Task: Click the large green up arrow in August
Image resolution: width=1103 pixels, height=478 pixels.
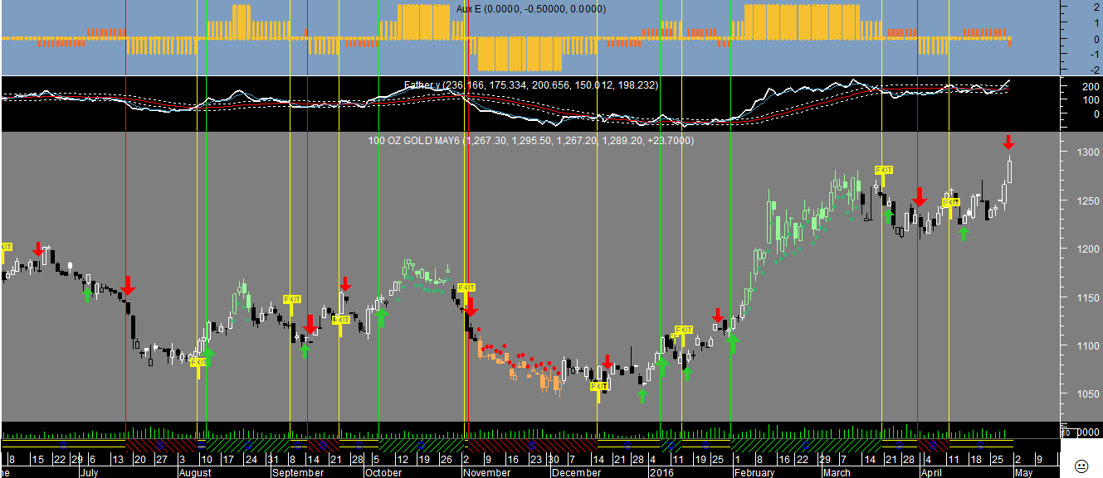Action: pos(207,357)
